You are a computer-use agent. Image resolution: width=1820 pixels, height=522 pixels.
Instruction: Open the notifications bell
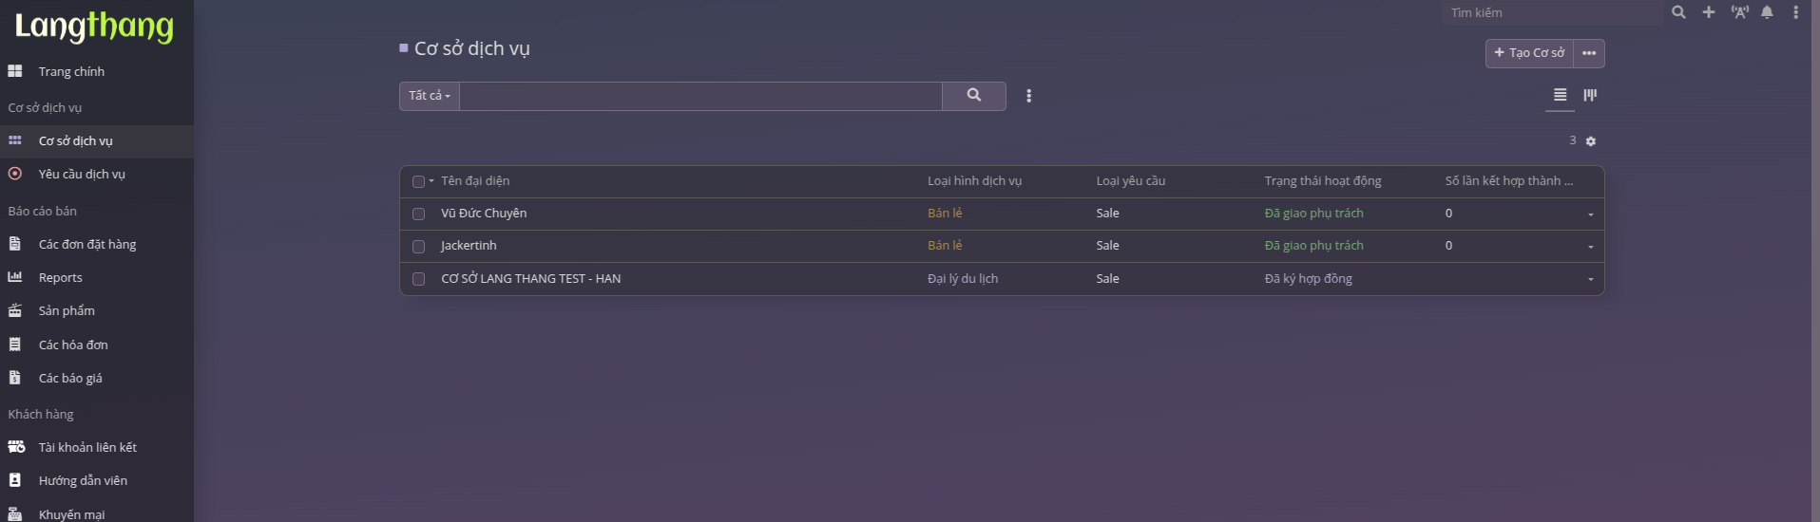[x=1767, y=12]
